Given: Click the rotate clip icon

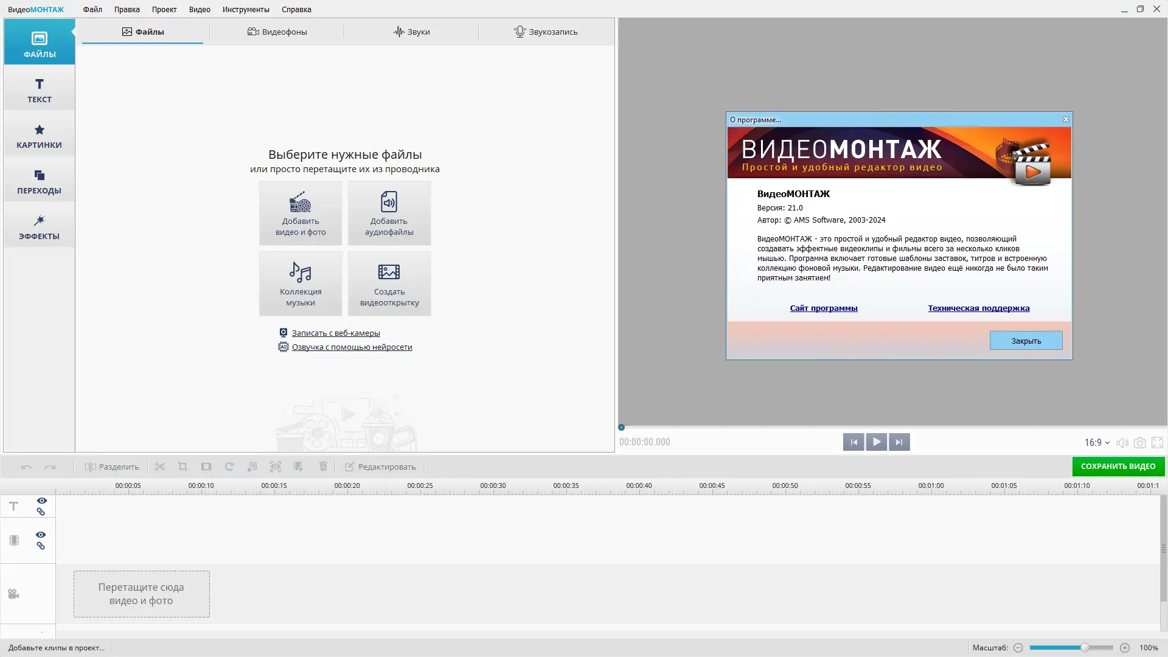Looking at the screenshot, I should (x=229, y=467).
